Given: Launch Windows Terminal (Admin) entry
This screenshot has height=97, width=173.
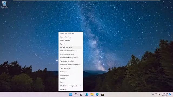Looking at the screenshot, I should click(71, 65).
